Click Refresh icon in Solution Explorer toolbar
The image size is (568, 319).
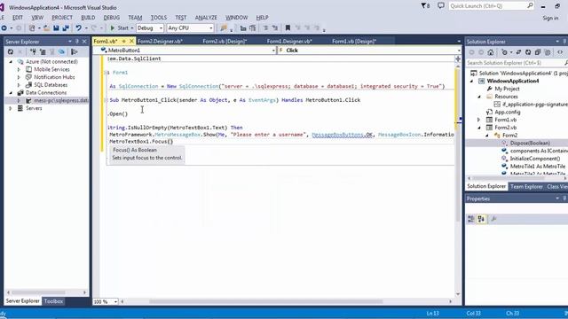click(x=528, y=52)
